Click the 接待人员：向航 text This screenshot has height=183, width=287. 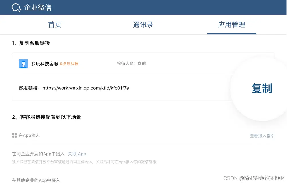(x=131, y=63)
